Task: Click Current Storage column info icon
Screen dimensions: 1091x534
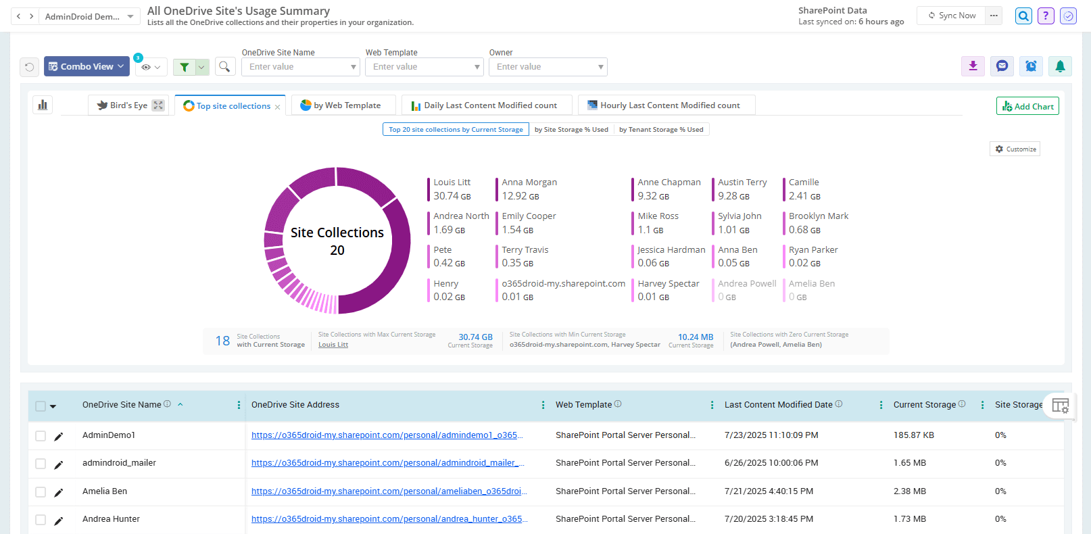Action: pos(962,404)
